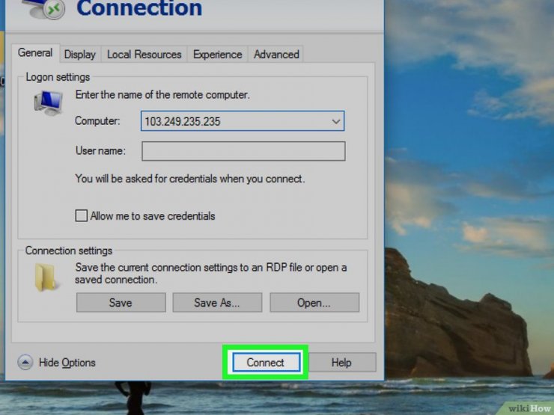Click the Save button for connection settings
554x415 pixels.
click(121, 303)
